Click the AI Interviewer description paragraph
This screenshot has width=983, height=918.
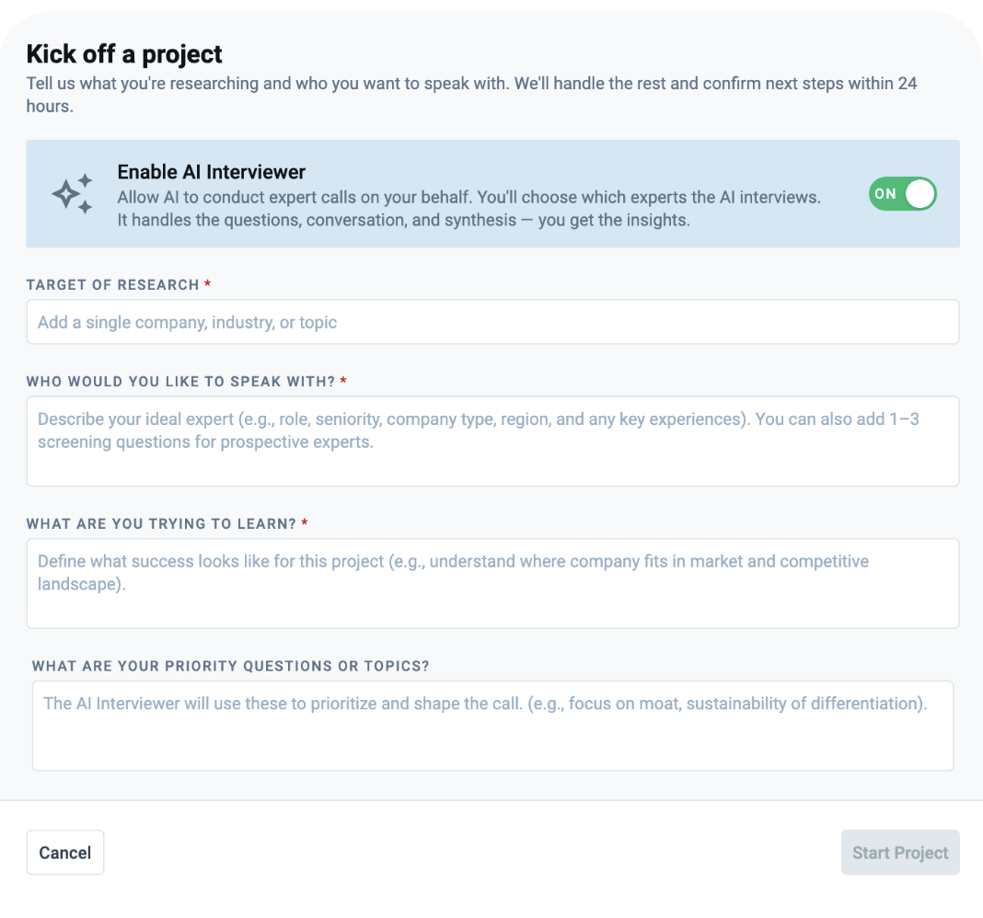pyautogui.click(x=468, y=209)
